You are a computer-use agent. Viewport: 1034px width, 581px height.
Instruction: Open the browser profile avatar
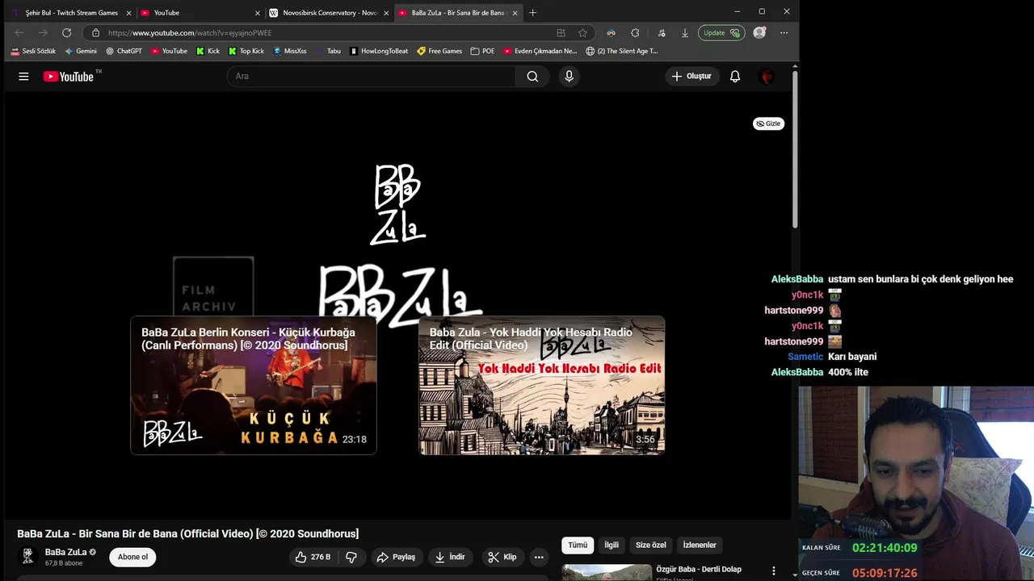coord(759,33)
